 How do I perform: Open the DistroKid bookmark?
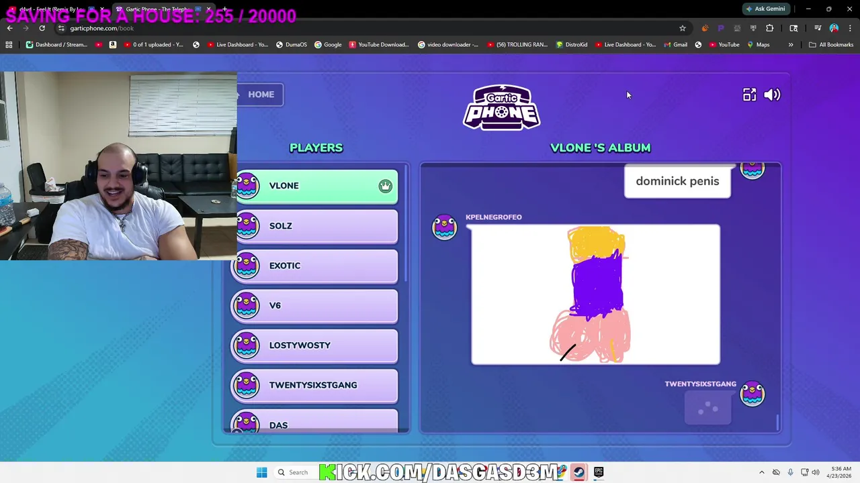pos(571,45)
